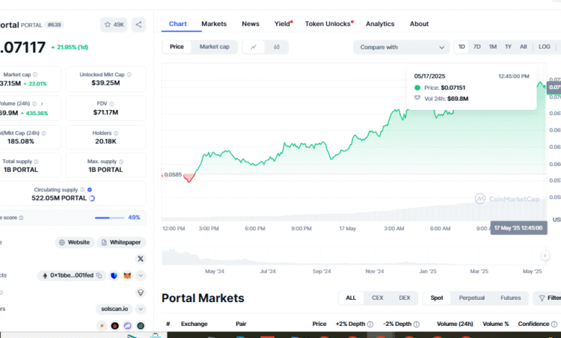The height and width of the screenshot is (338, 561).
Task: Select the 7D time range
Action: 477,47
